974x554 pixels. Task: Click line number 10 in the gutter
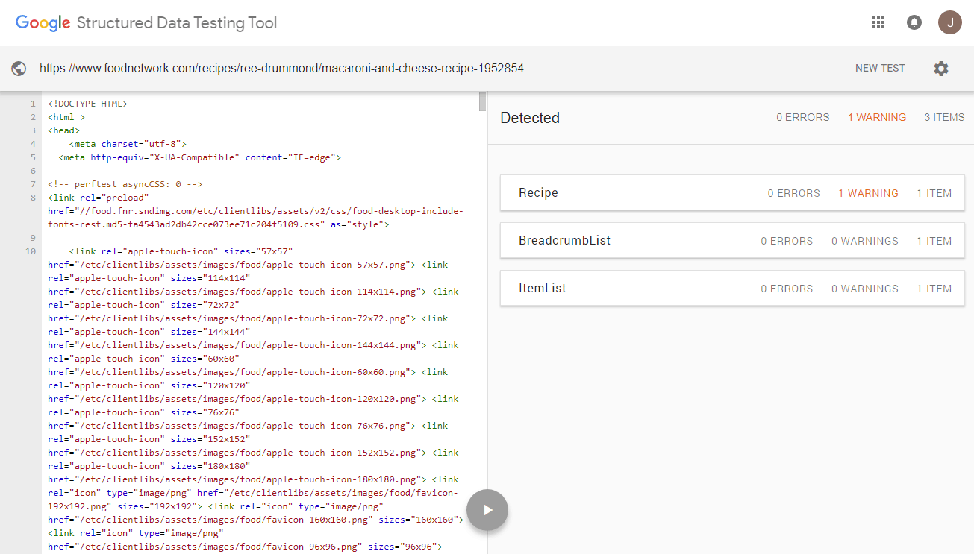coord(31,251)
